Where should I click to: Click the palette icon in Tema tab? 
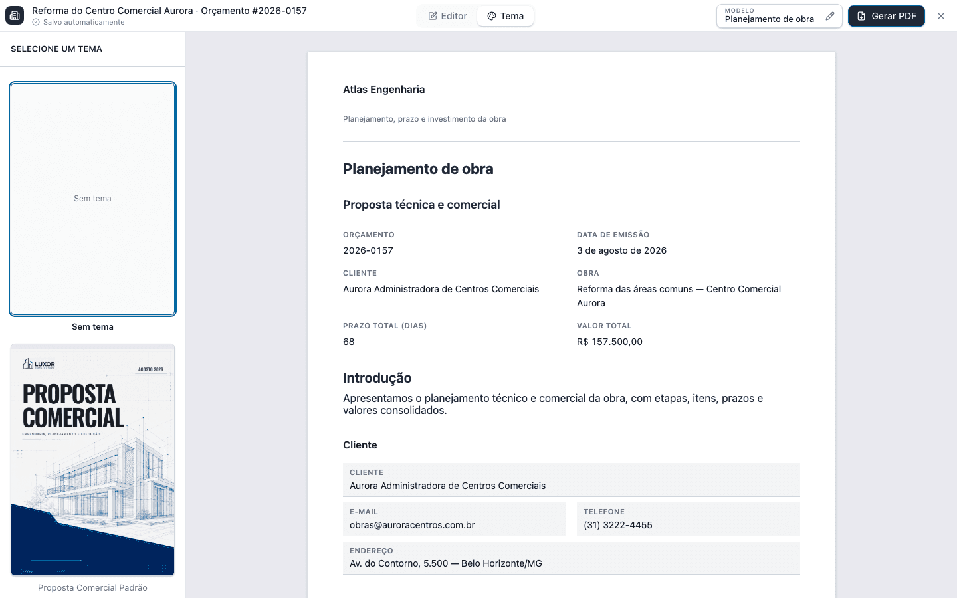492,16
